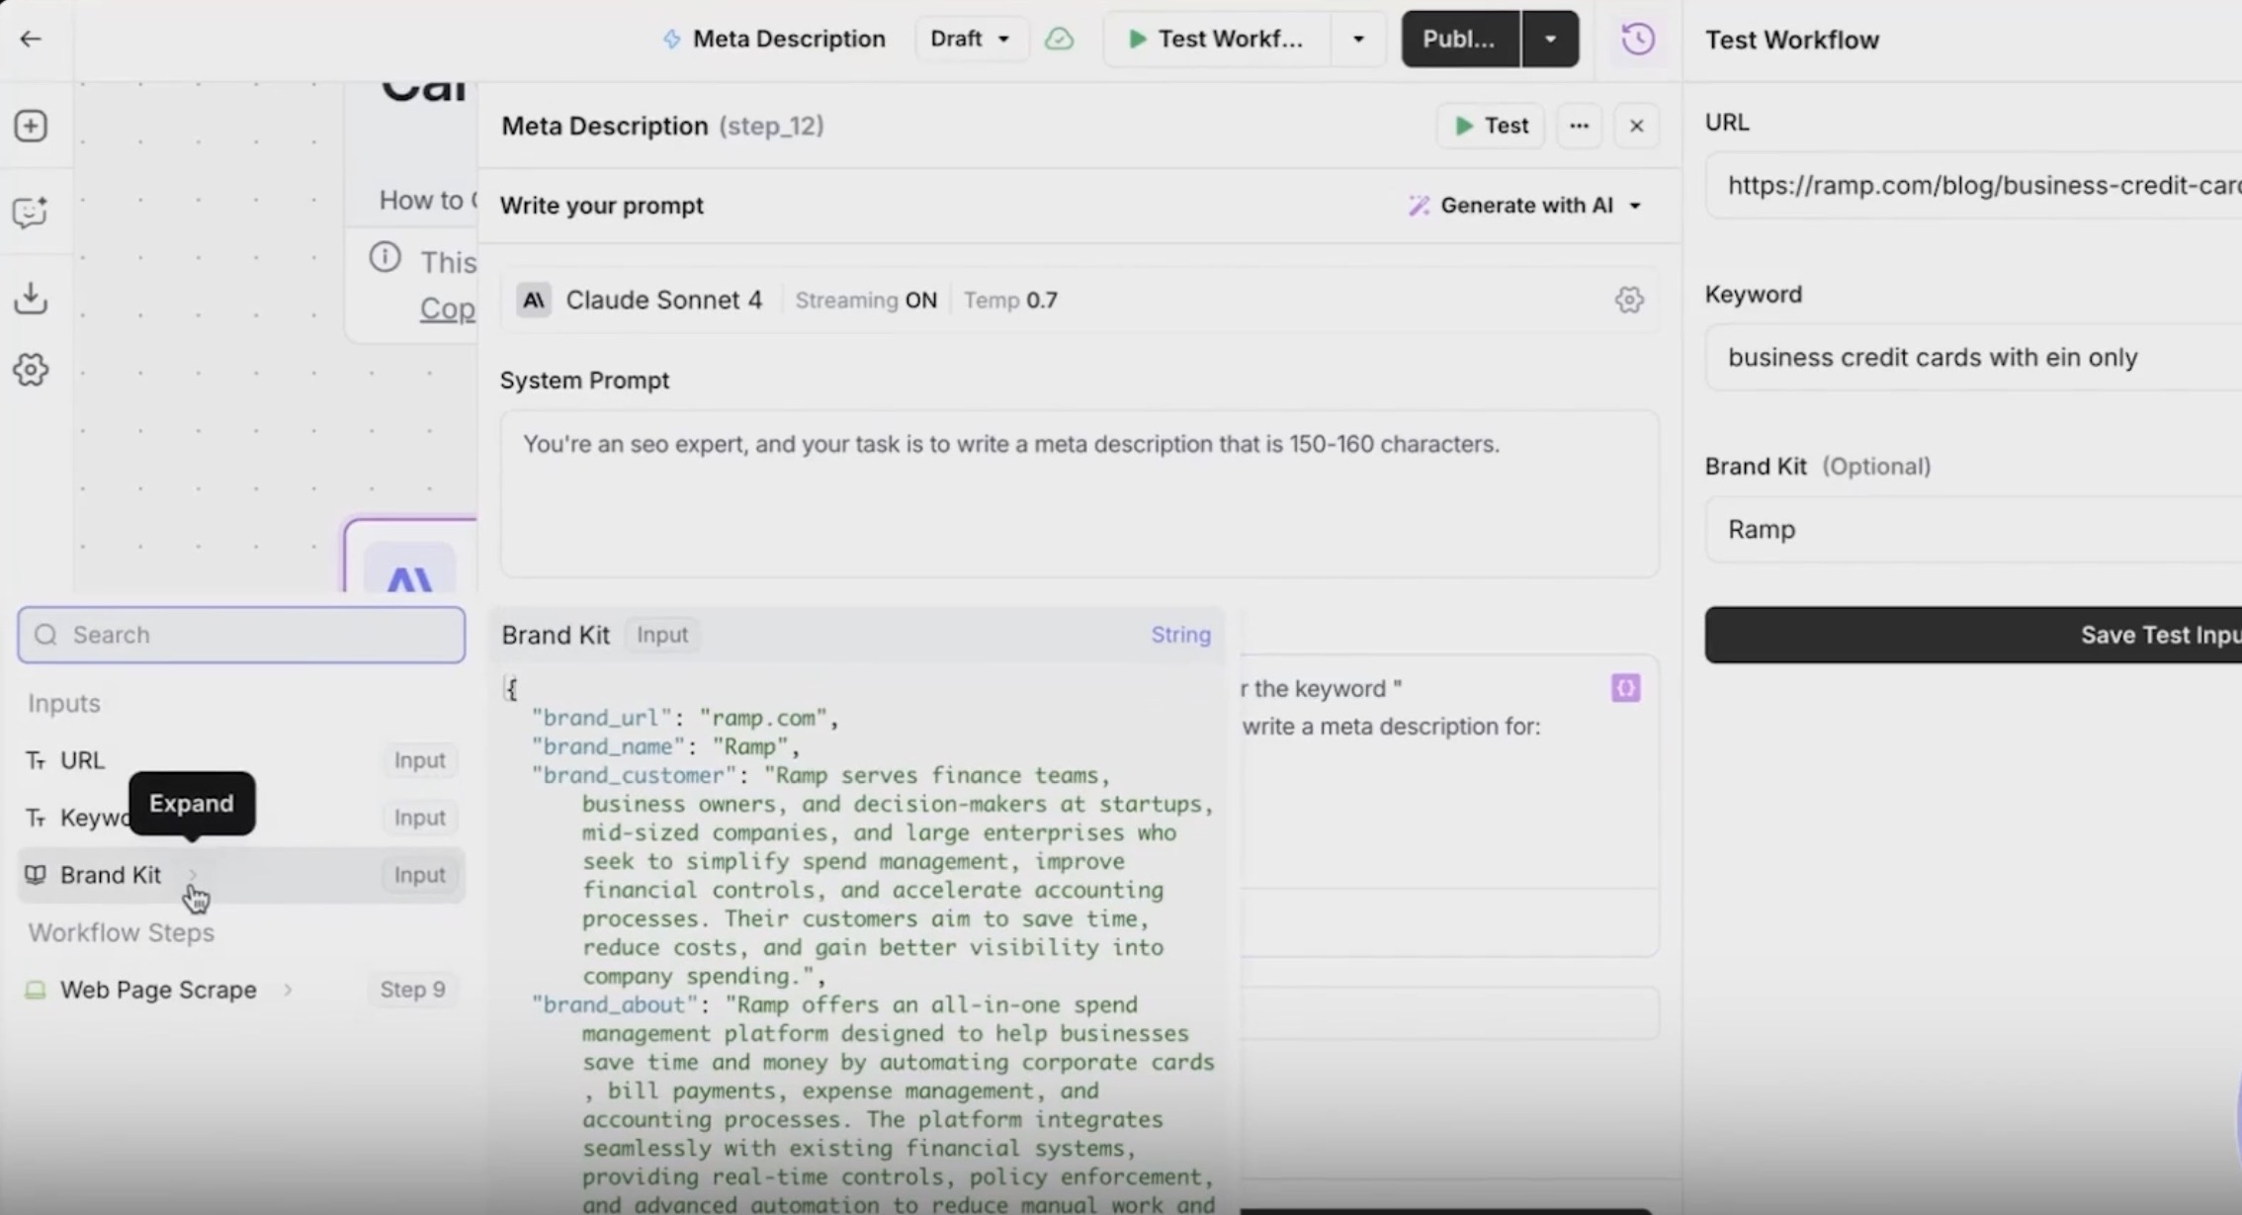The height and width of the screenshot is (1215, 2242).
Task: Click the URL test input field
Action: click(x=1973, y=185)
